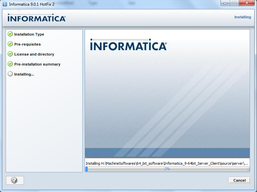Open the Pre-installation summary step

pos(37,64)
